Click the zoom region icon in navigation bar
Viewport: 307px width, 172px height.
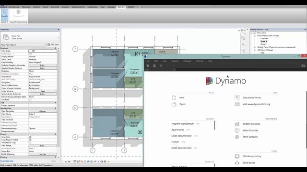point(243,44)
